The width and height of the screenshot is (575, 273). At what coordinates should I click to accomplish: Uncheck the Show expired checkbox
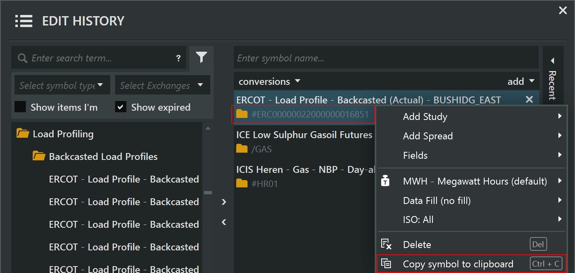(121, 107)
